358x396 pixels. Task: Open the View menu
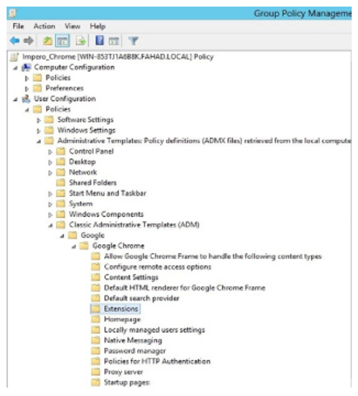(x=72, y=26)
